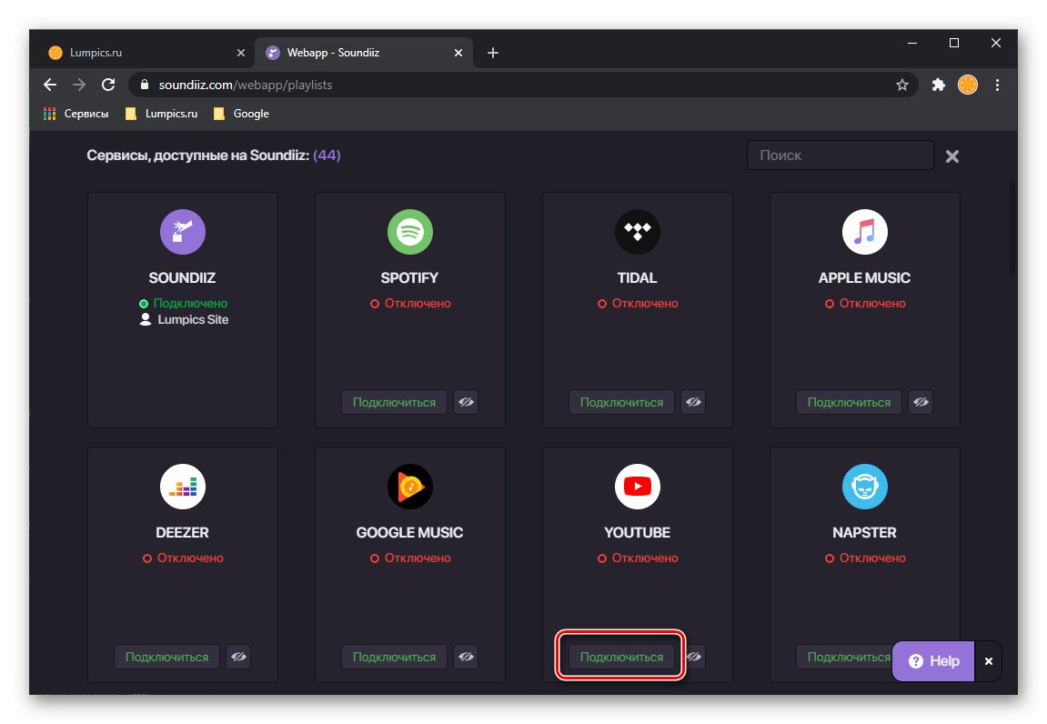Image resolution: width=1047 pixels, height=724 pixels.
Task: Open the Google bookmark folder
Action: point(241,114)
